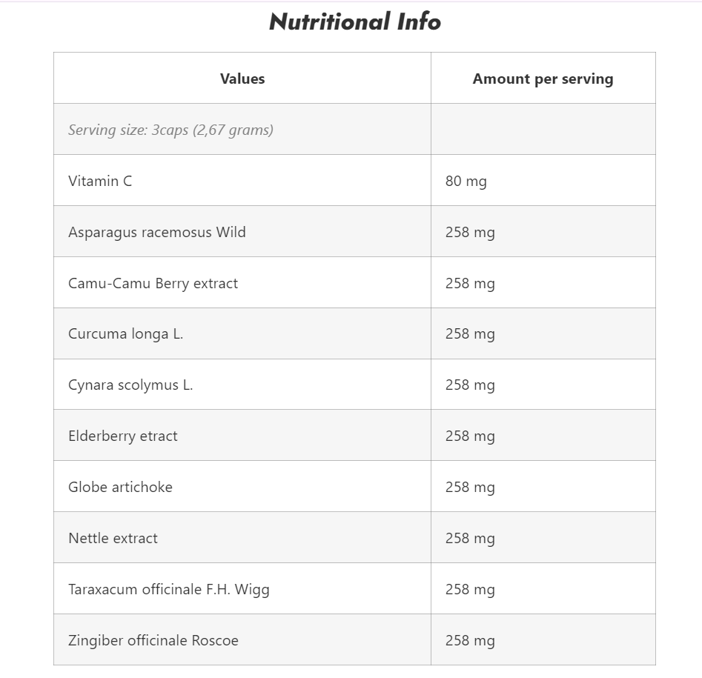Click the 80 mg amount cell

click(466, 182)
